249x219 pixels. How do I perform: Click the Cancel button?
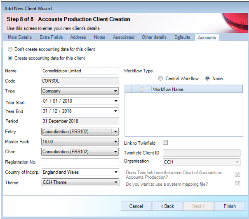[x=136, y=206]
